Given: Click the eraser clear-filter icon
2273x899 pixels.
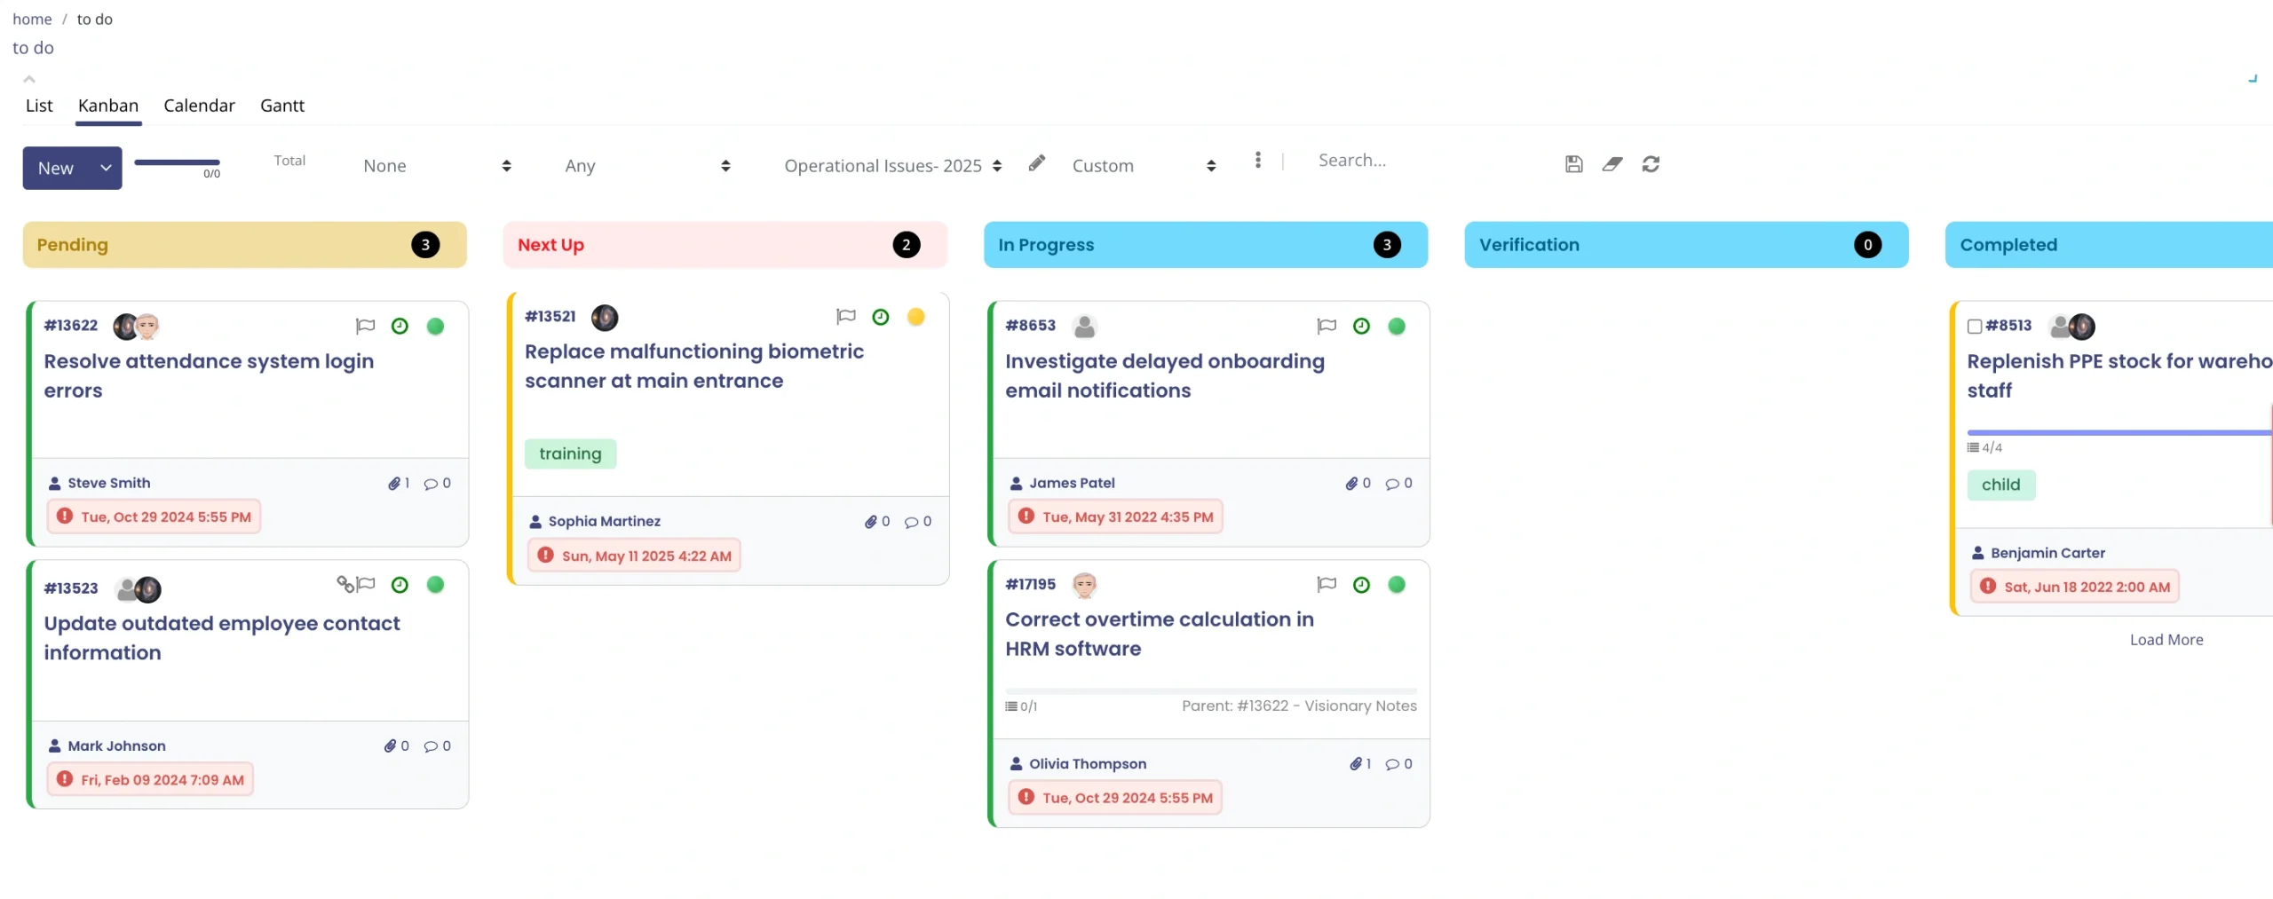Looking at the screenshot, I should [1612, 164].
